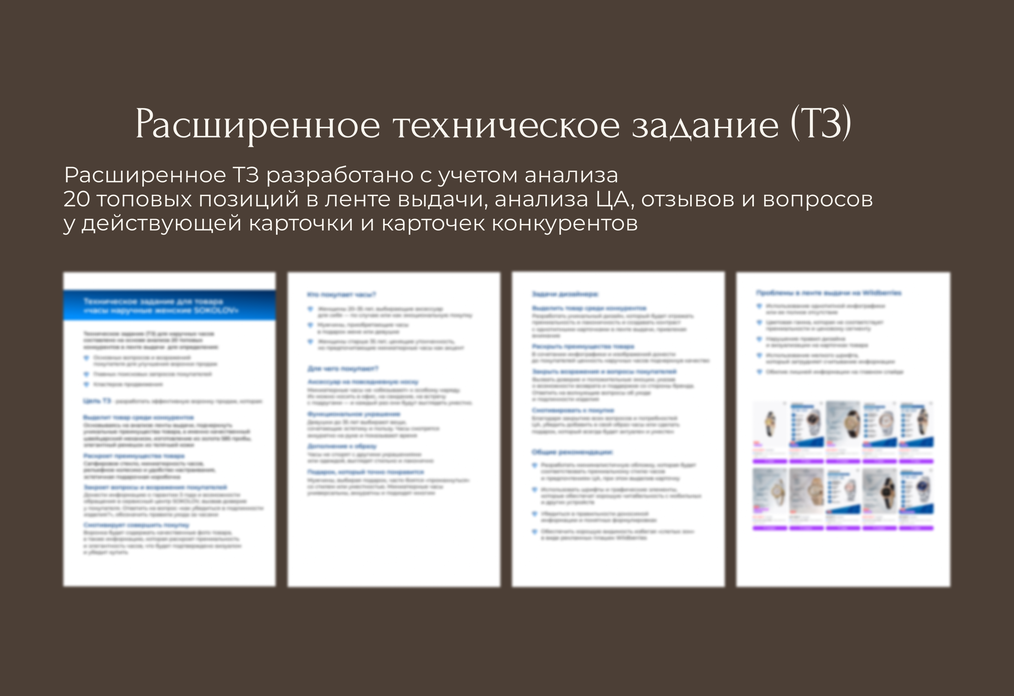The height and width of the screenshot is (696, 1014).
Task: Click first bullet icon on the first page list
Action: 86,358
